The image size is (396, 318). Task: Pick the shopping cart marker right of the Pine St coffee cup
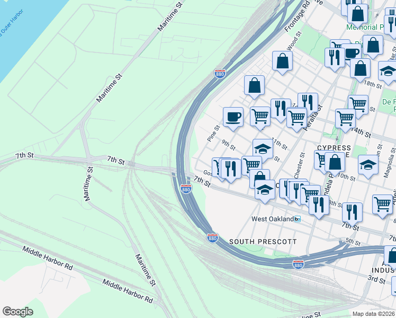pyautogui.click(x=260, y=118)
